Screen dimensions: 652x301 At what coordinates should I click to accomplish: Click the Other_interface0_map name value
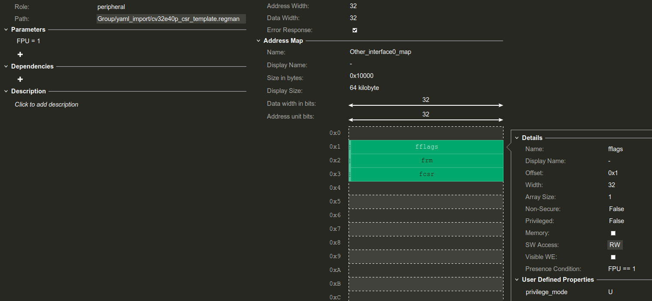tap(380, 52)
